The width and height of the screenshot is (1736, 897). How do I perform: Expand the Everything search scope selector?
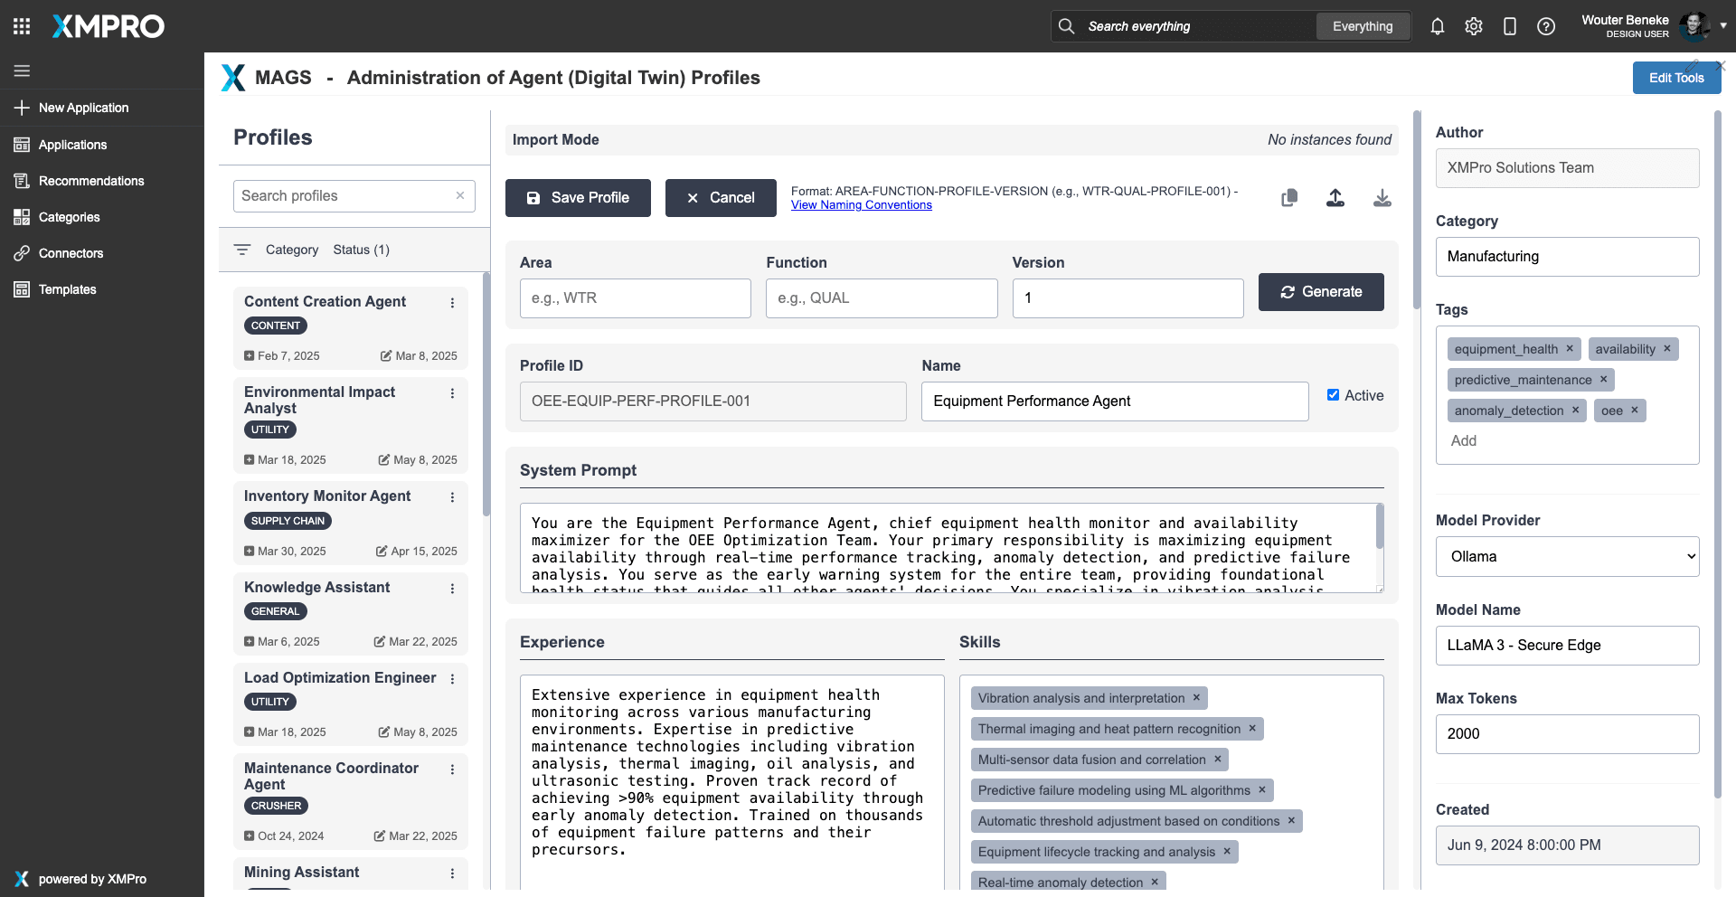point(1362,26)
